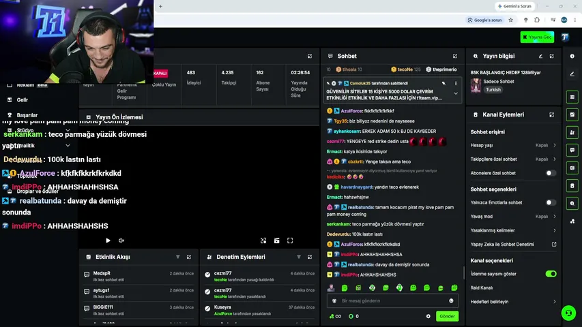The image size is (582, 327).
Task: Click the Turkish language tag
Action: [x=493, y=90]
